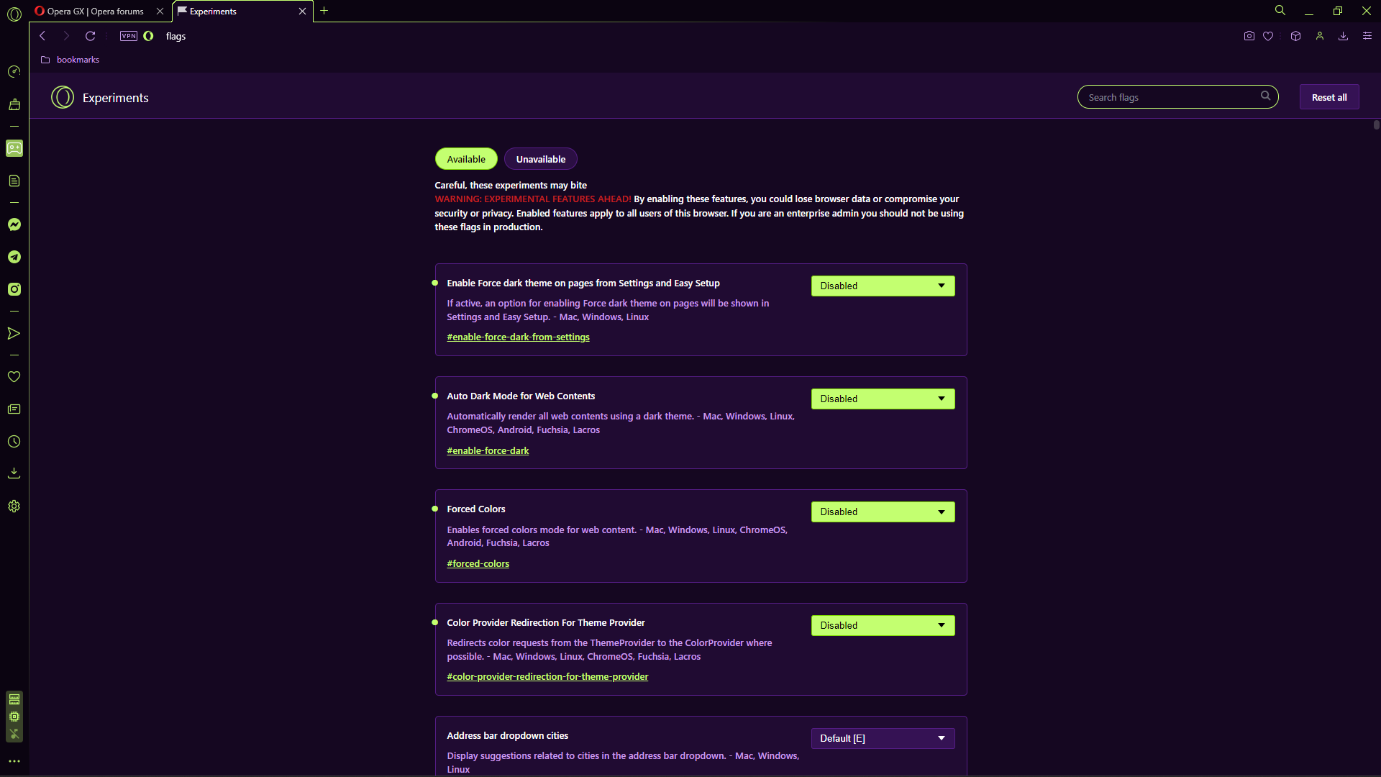
Task: Switch to the Unavailable tab
Action: point(540,159)
